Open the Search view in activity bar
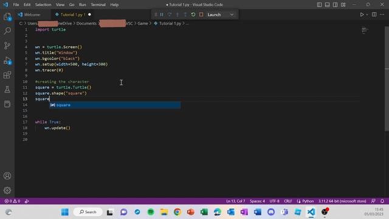 click(x=7, y=31)
